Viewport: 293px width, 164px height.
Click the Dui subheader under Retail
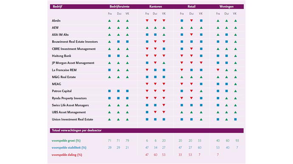pos(192,14)
